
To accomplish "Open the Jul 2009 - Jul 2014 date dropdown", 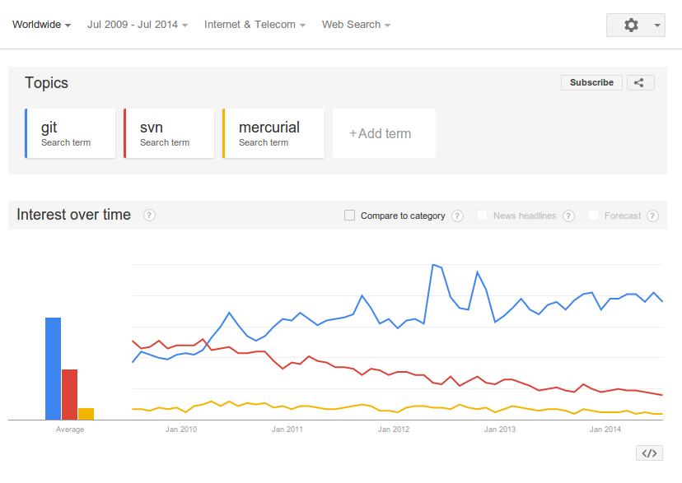I will point(137,25).
